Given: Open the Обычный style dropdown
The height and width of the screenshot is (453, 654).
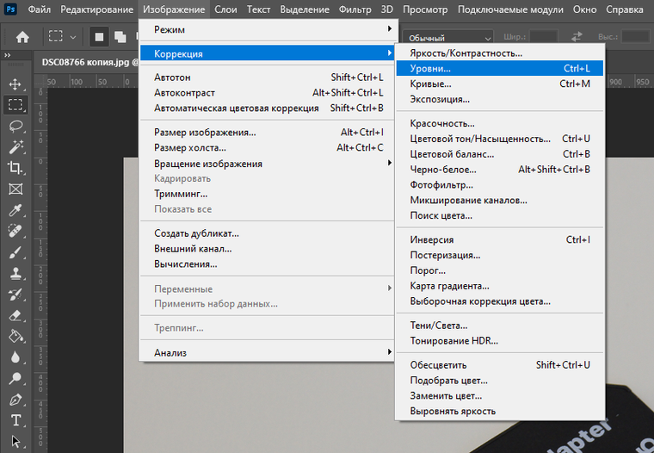Looking at the screenshot, I should (448, 38).
